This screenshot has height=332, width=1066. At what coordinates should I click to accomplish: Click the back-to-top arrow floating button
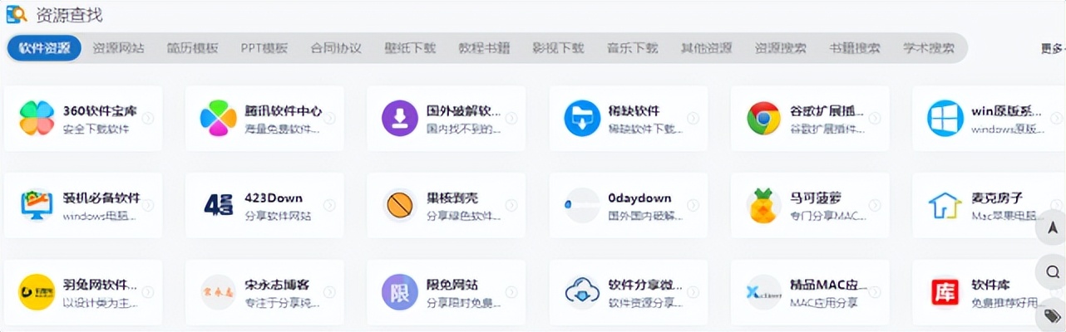pos(1052,228)
